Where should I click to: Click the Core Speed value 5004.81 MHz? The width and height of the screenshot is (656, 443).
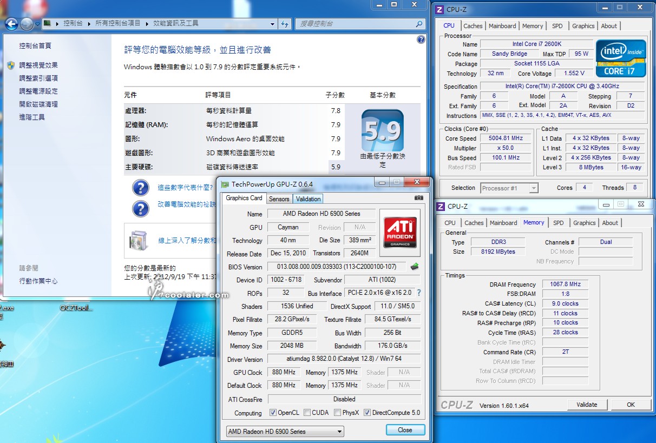tap(507, 138)
